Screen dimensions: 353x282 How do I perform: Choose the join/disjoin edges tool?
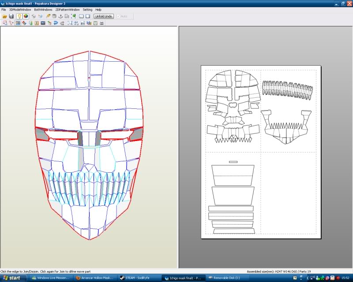[x=11, y=23]
